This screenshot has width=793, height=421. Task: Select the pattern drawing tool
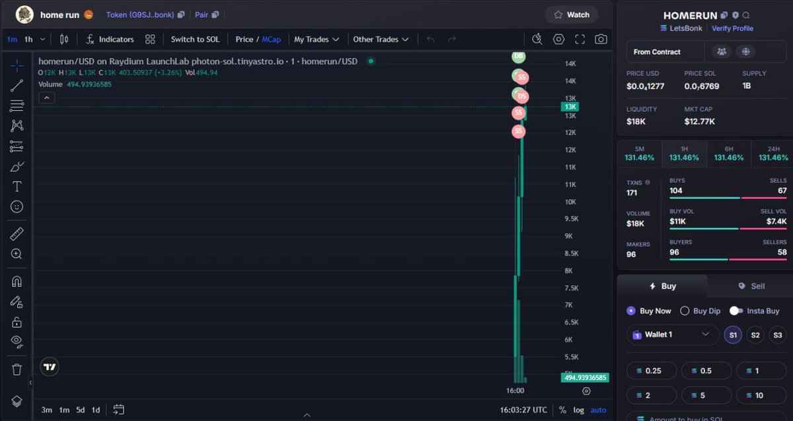[x=17, y=125]
